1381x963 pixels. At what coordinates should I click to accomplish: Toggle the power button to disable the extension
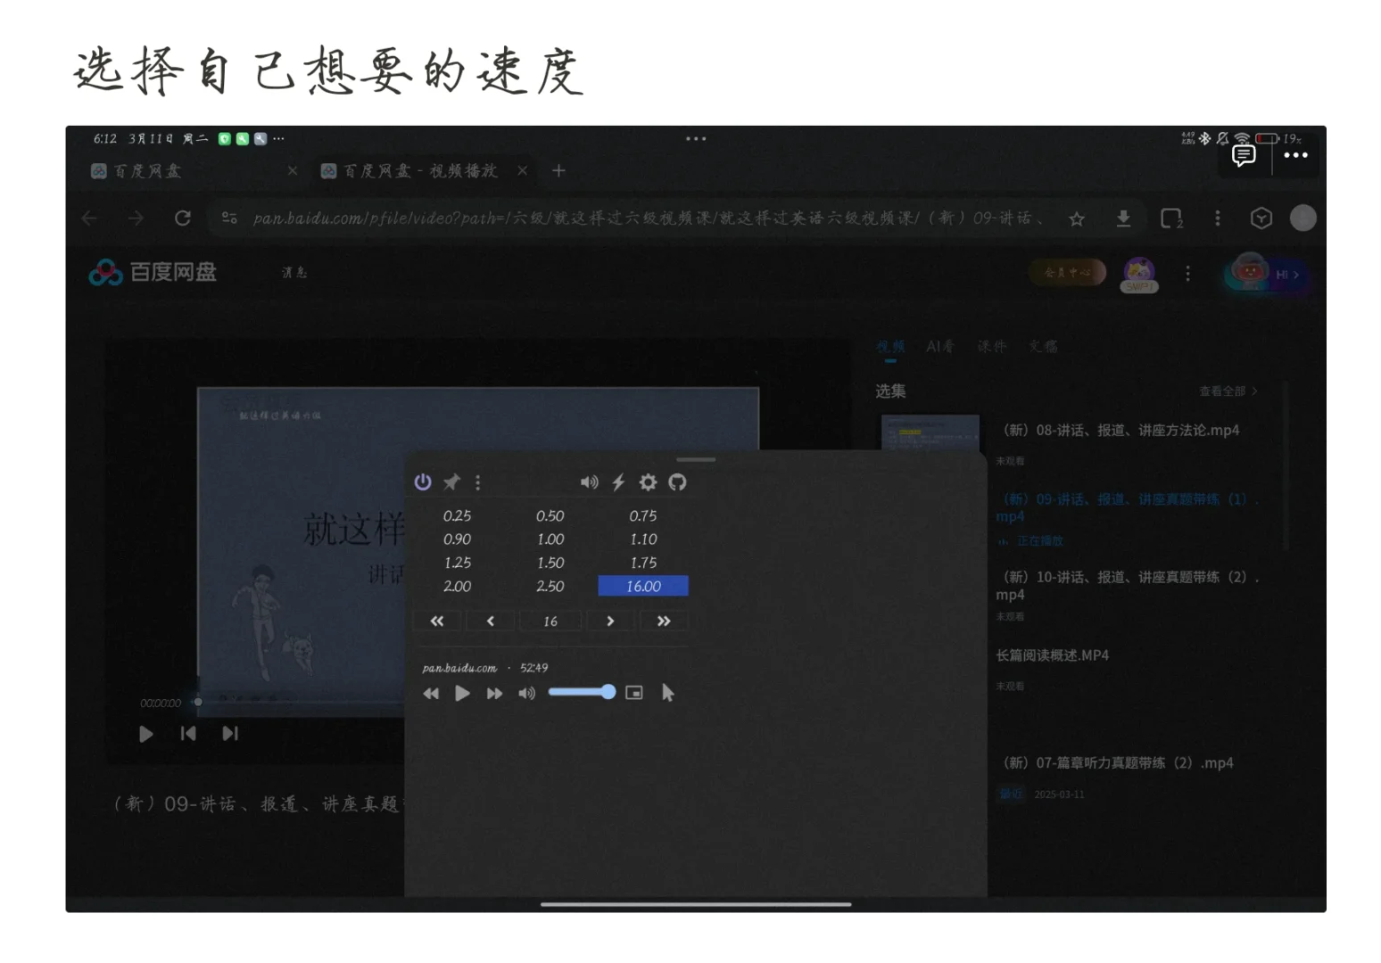point(422,482)
